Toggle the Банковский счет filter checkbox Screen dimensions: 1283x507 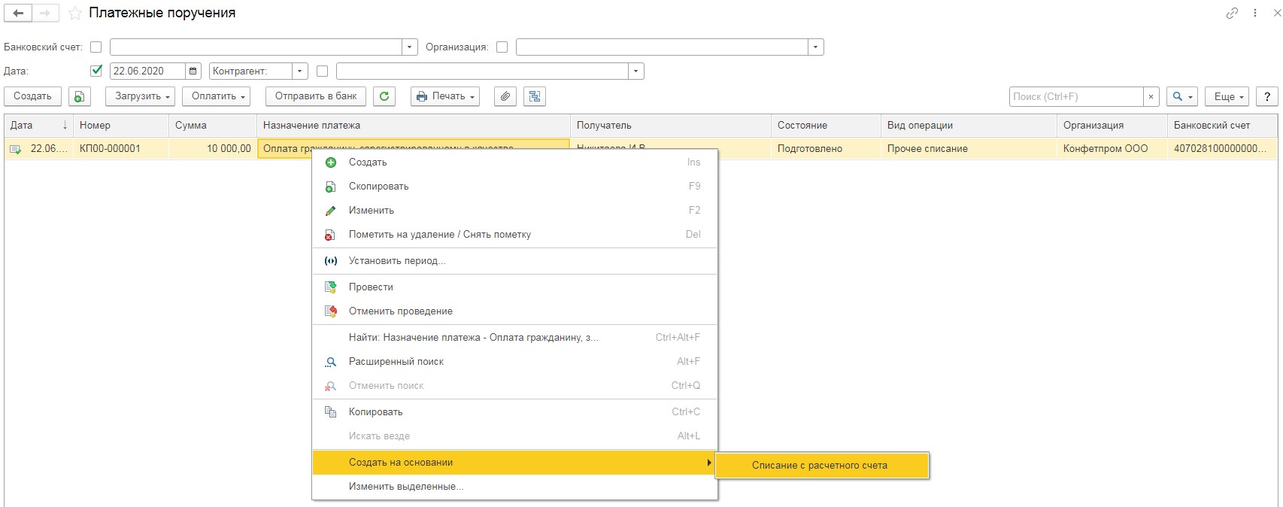point(96,47)
